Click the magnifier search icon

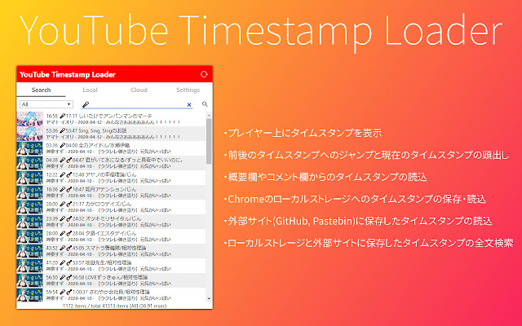(x=205, y=104)
